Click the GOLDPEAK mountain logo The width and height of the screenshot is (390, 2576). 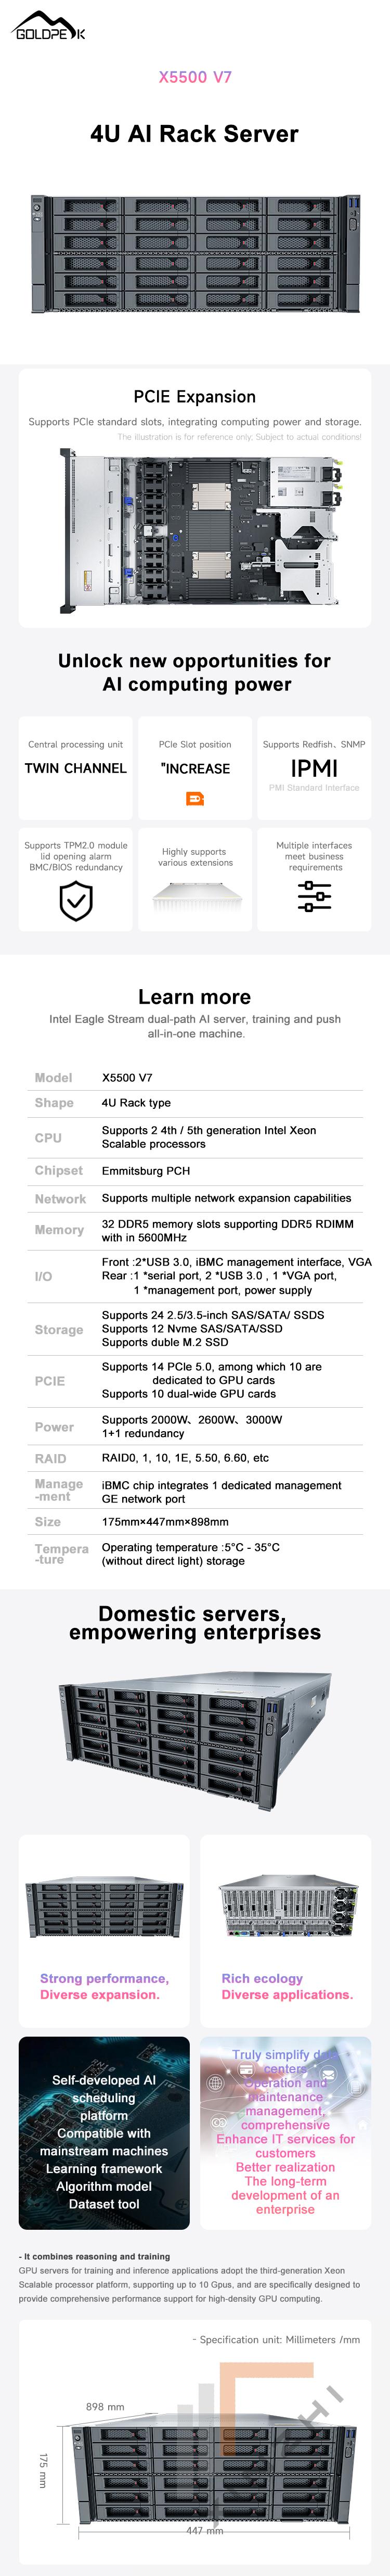click(49, 26)
